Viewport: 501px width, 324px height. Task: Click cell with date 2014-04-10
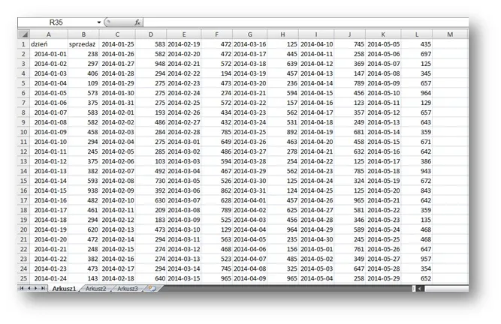tap(316, 44)
